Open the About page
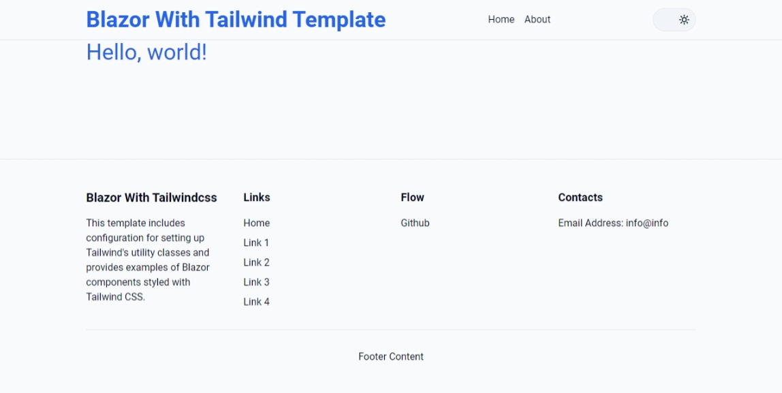 pos(537,19)
